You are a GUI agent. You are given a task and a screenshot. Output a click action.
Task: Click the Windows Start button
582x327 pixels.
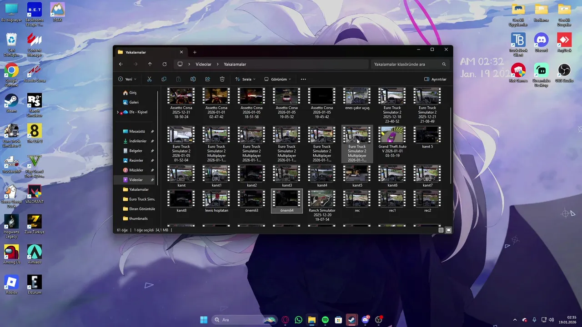point(204,320)
